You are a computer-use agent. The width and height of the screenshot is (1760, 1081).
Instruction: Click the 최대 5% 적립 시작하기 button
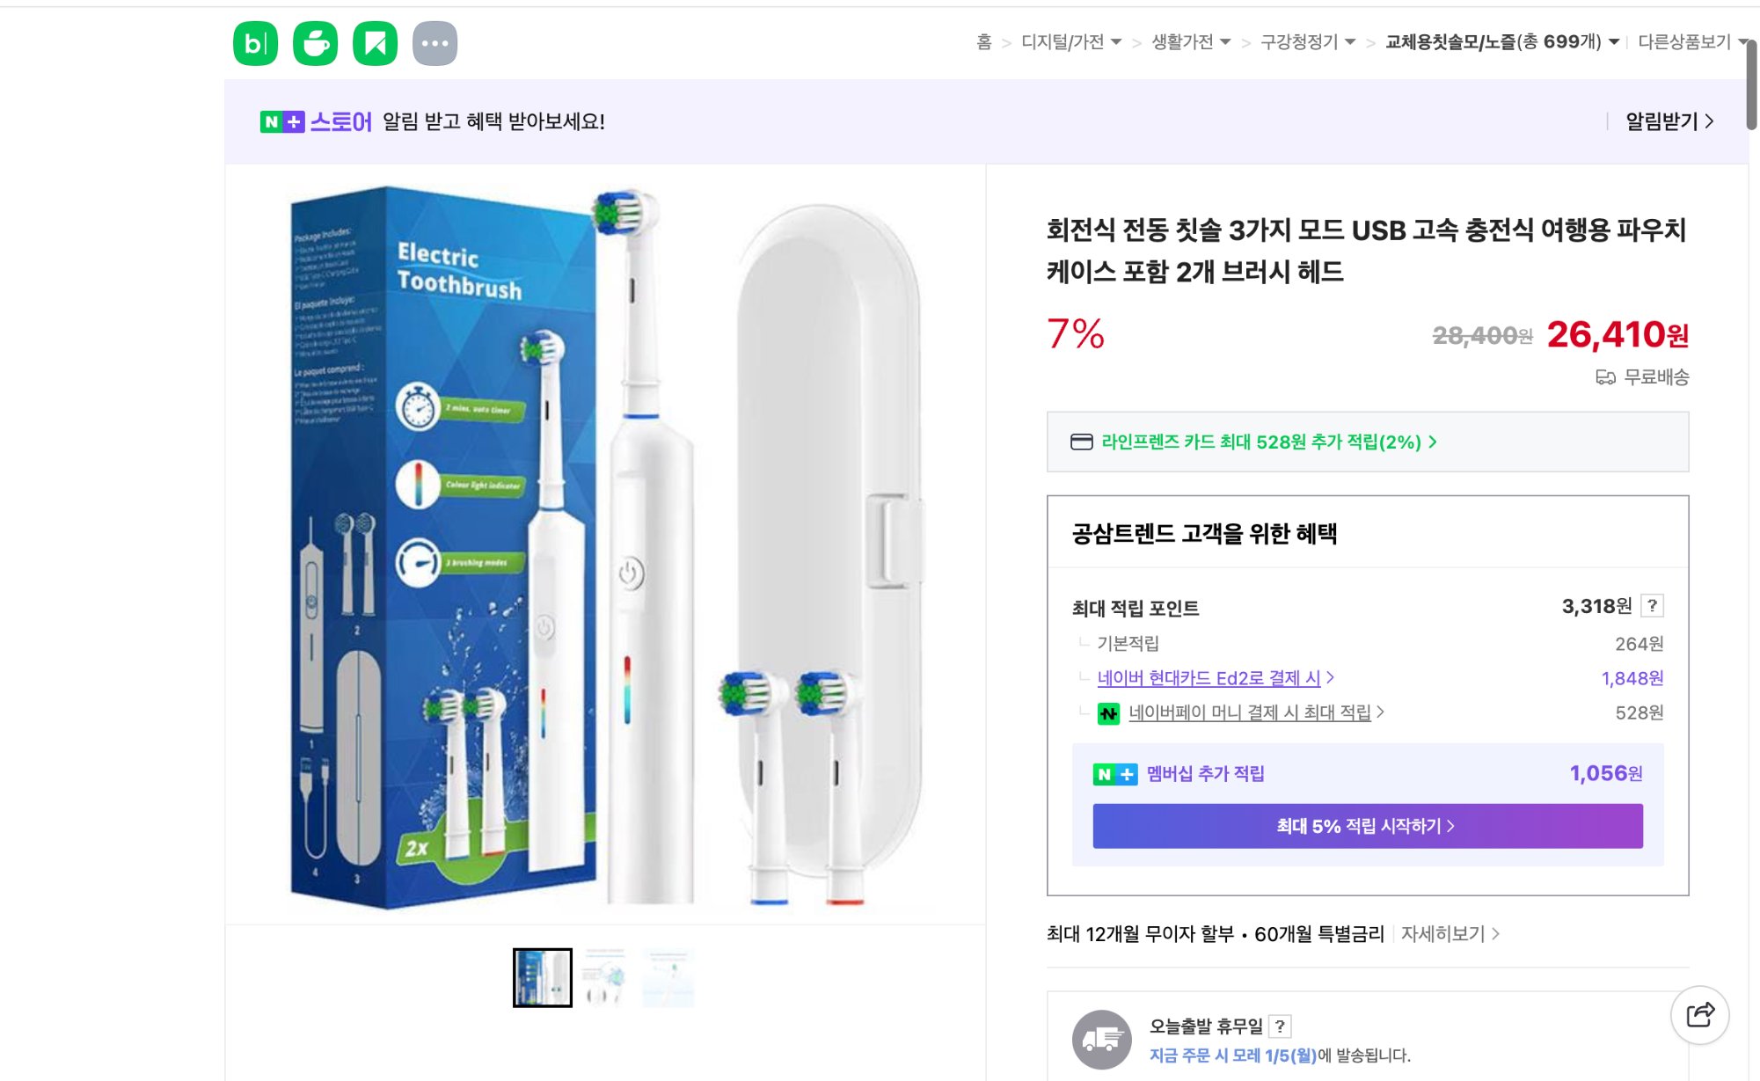(1367, 825)
